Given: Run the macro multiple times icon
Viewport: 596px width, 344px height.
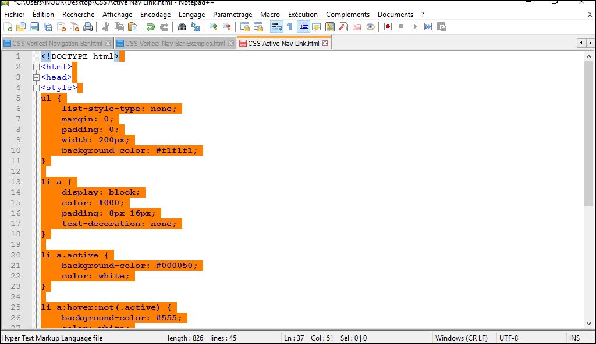Looking at the screenshot, I should click(428, 27).
